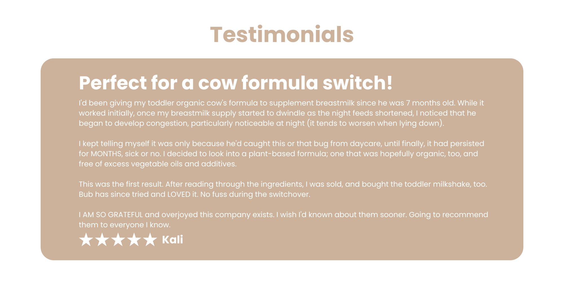Click the fourth rating star
This screenshot has height=282, width=564.
pyautogui.click(x=134, y=240)
